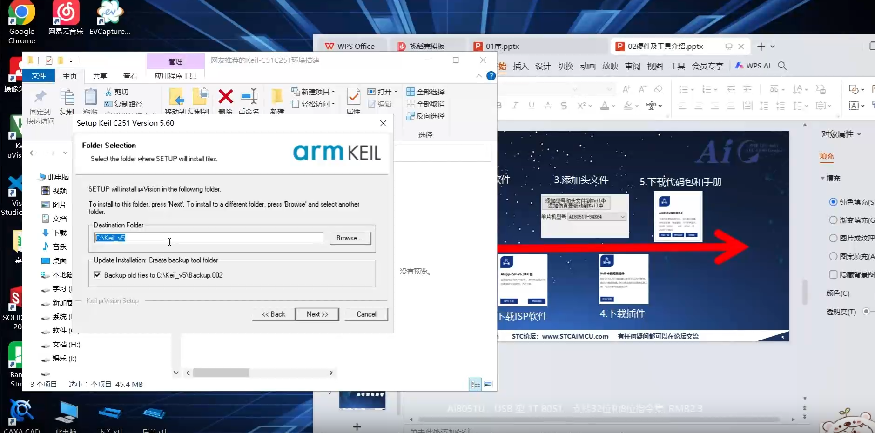
Task: Close the Setup Keil C251 dialog
Action: 383,123
